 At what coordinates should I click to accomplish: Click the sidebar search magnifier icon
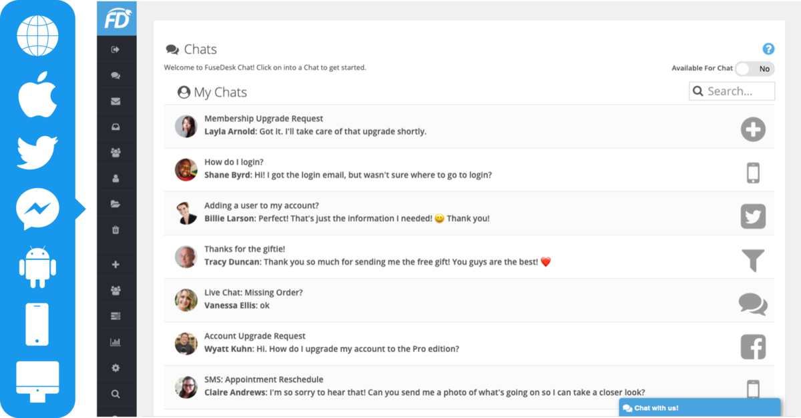[116, 393]
